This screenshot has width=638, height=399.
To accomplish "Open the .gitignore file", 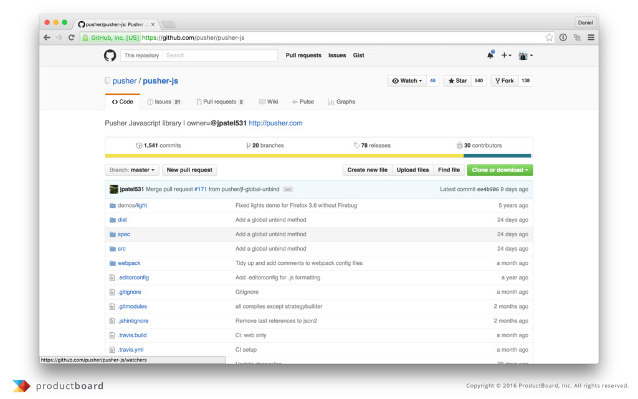I will [x=130, y=292].
